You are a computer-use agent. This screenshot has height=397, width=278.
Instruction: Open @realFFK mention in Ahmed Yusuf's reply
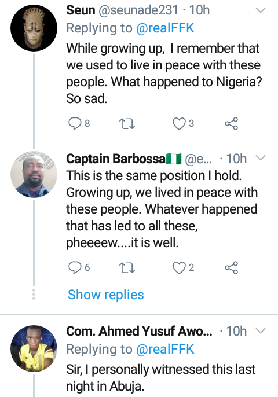[x=165, y=349]
